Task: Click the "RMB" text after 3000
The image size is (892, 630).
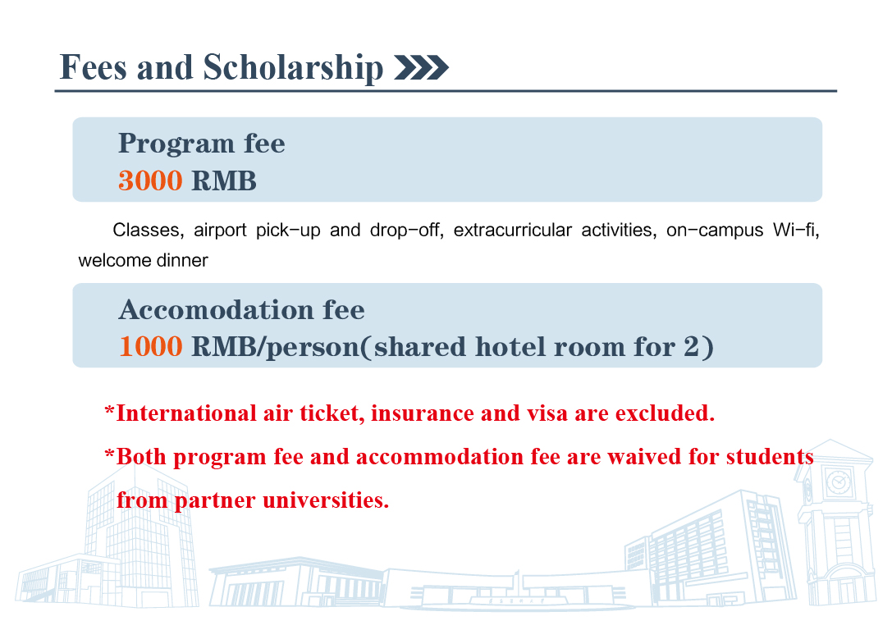Action: (x=224, y=180)
